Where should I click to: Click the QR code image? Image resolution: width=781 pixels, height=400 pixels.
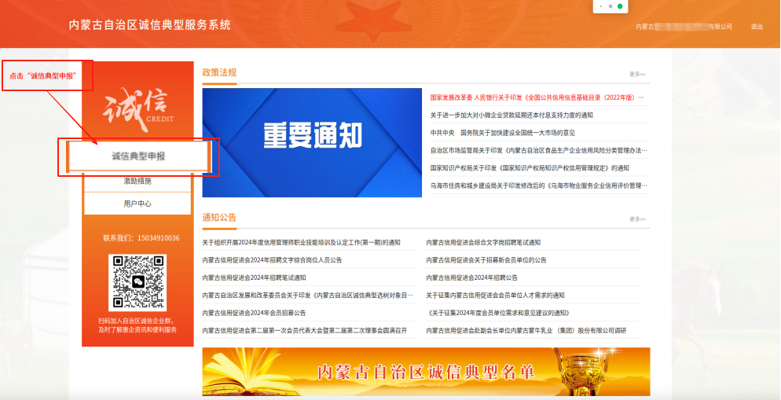[137, 283]
